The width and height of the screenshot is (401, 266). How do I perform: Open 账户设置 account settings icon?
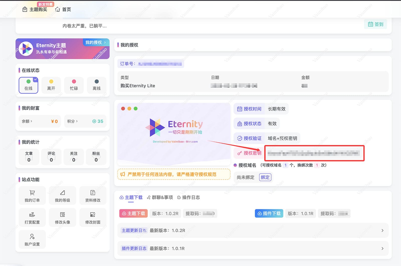(32, 237)
